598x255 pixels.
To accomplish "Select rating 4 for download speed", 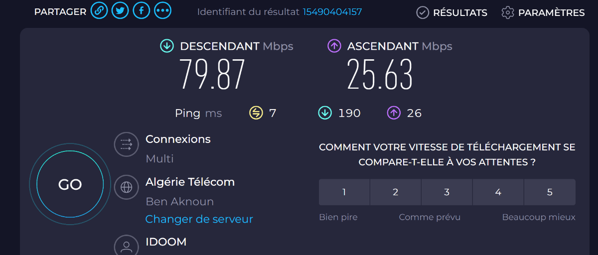I will click(x=498, y=192).
